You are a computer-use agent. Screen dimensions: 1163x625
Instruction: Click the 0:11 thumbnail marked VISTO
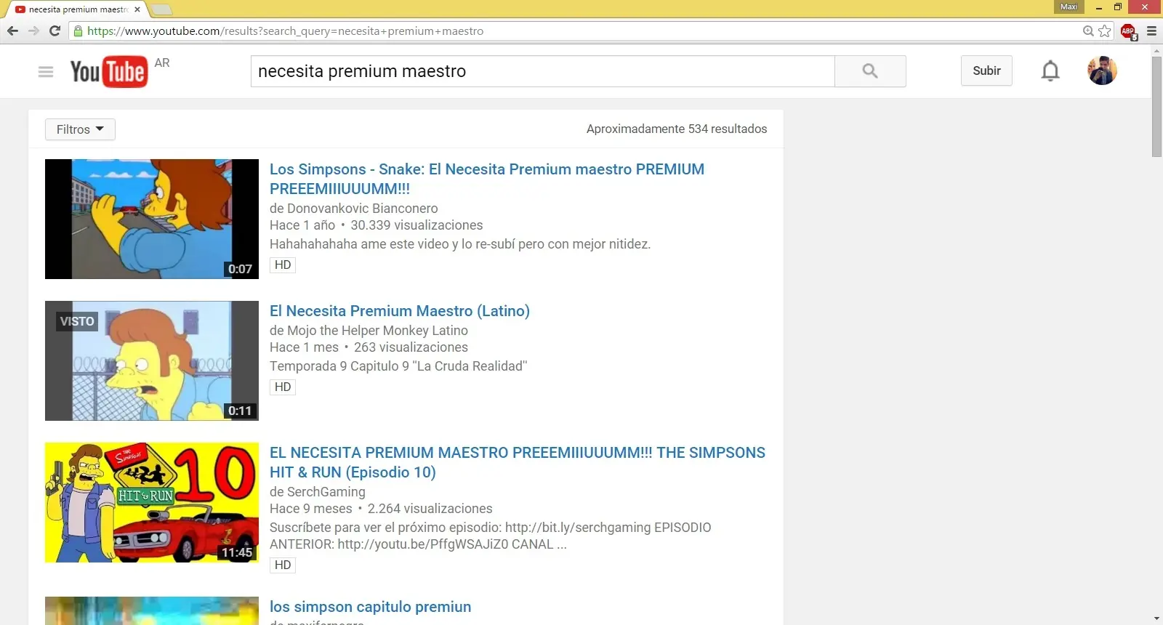click(152, 360)
